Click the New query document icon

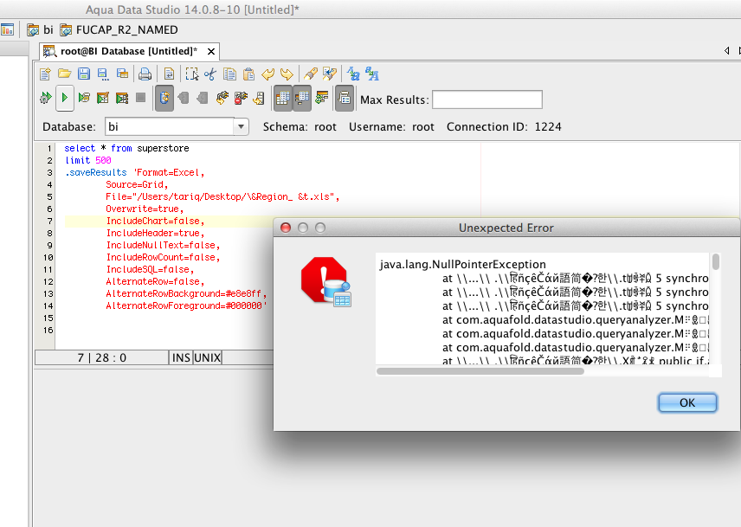[x=45, y=74]
